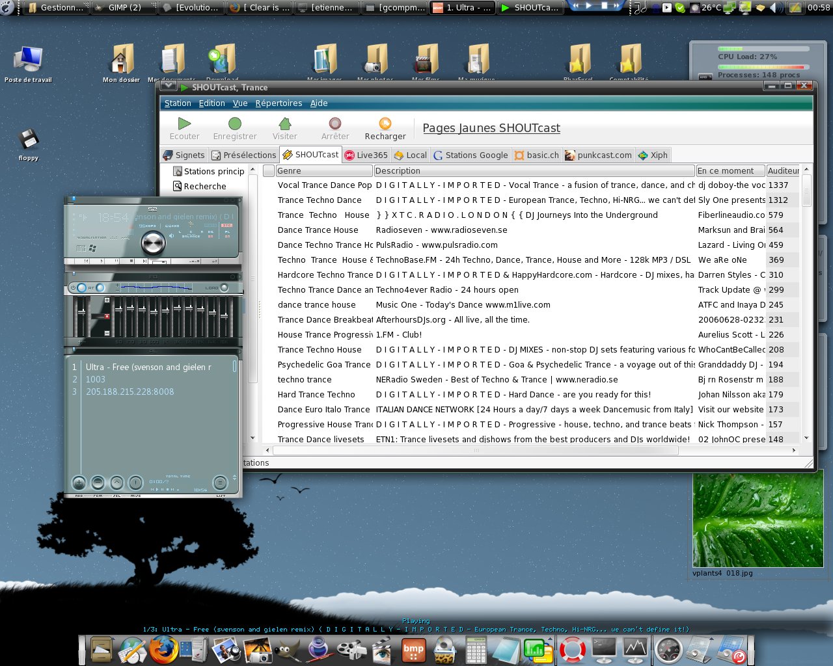Switch to the Live365 tab
The width and height of the screenshot is (833, 666).
point(366,155)
